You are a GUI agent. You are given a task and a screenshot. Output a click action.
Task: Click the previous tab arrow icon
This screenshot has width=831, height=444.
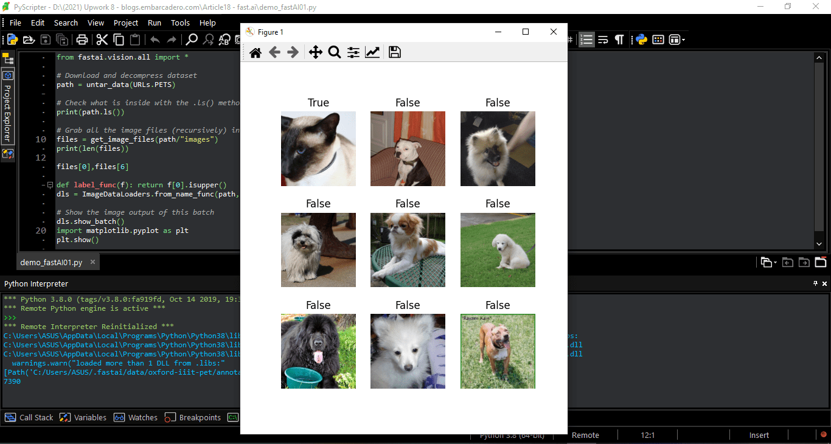coord(788,262)
